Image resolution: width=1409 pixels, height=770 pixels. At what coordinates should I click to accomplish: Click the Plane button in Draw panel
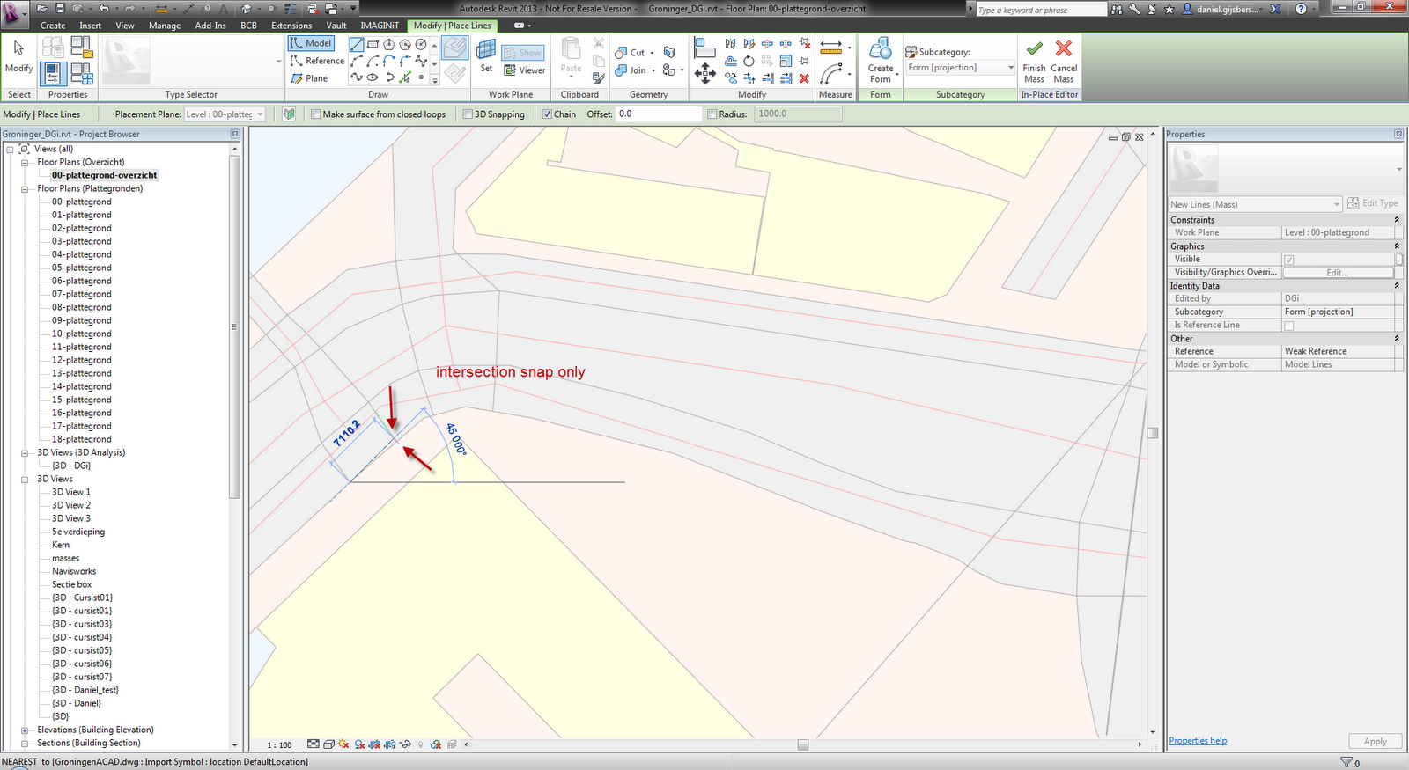[x=309, y=78]
